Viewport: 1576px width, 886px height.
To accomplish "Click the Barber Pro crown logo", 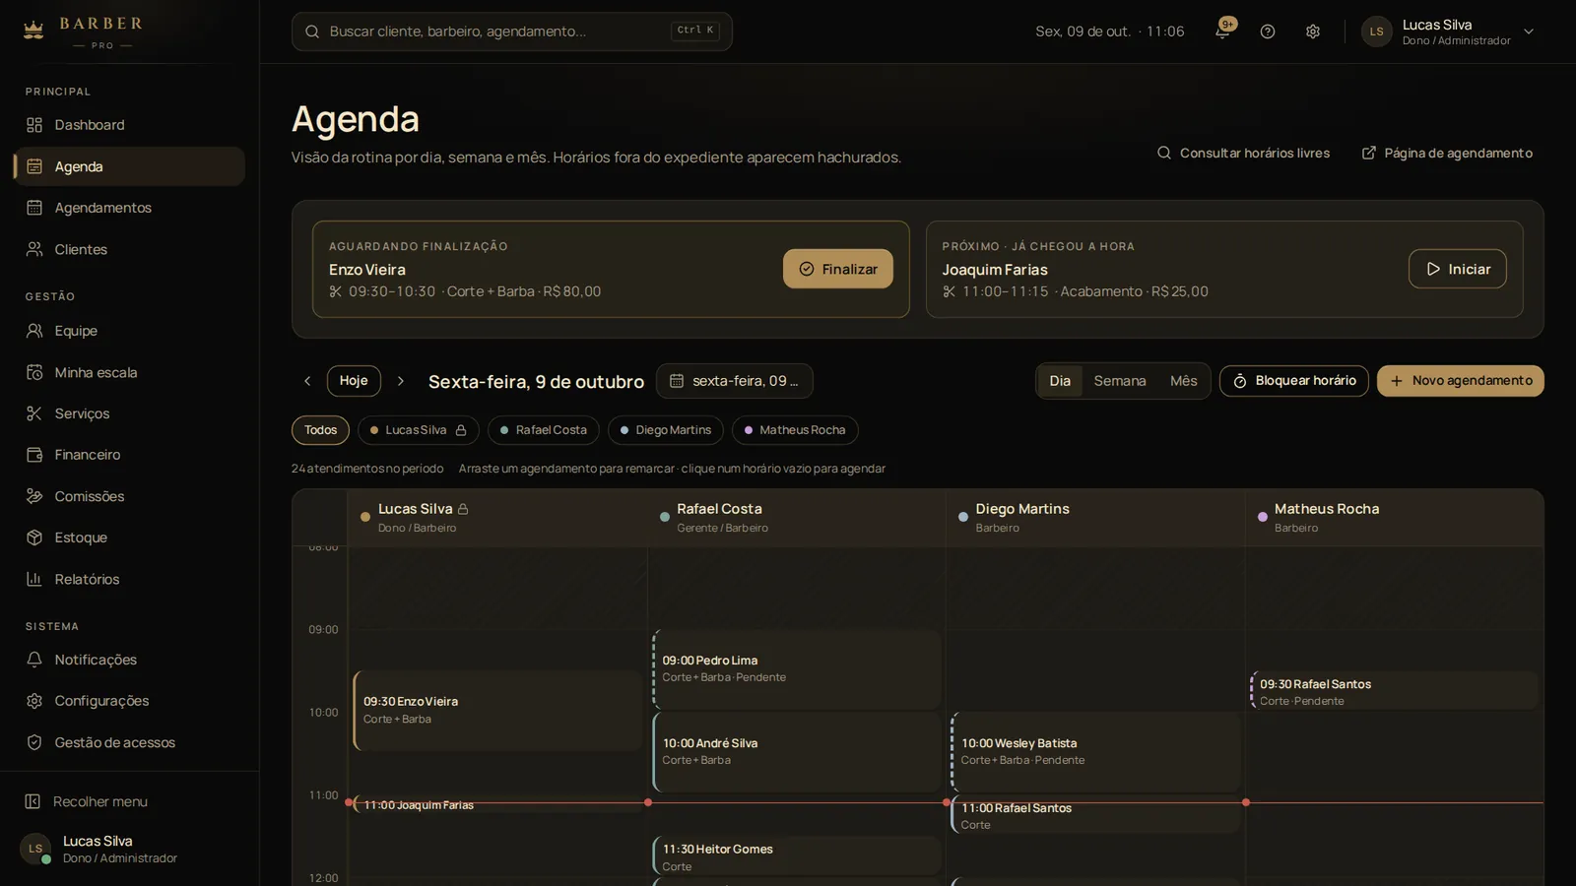I will point(33,30).
